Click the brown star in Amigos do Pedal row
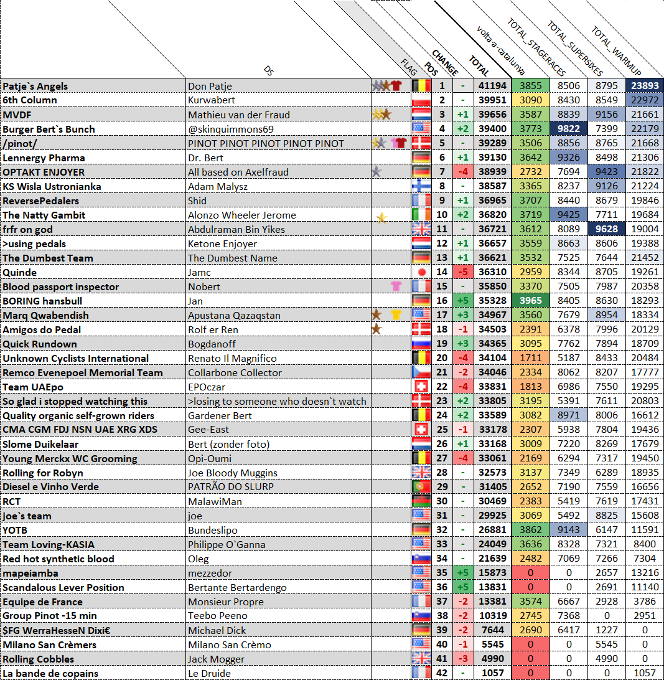The height and width of the screenshot is (680, 664). (376, 329)
